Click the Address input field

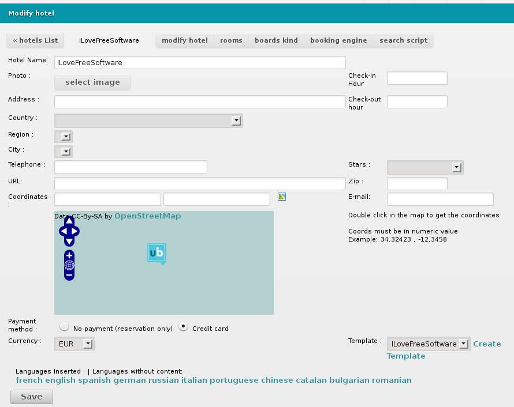(200, 101)
